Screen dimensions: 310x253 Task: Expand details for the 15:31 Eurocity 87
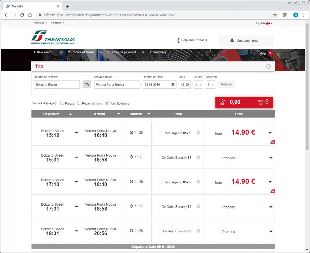click(271, 158)
